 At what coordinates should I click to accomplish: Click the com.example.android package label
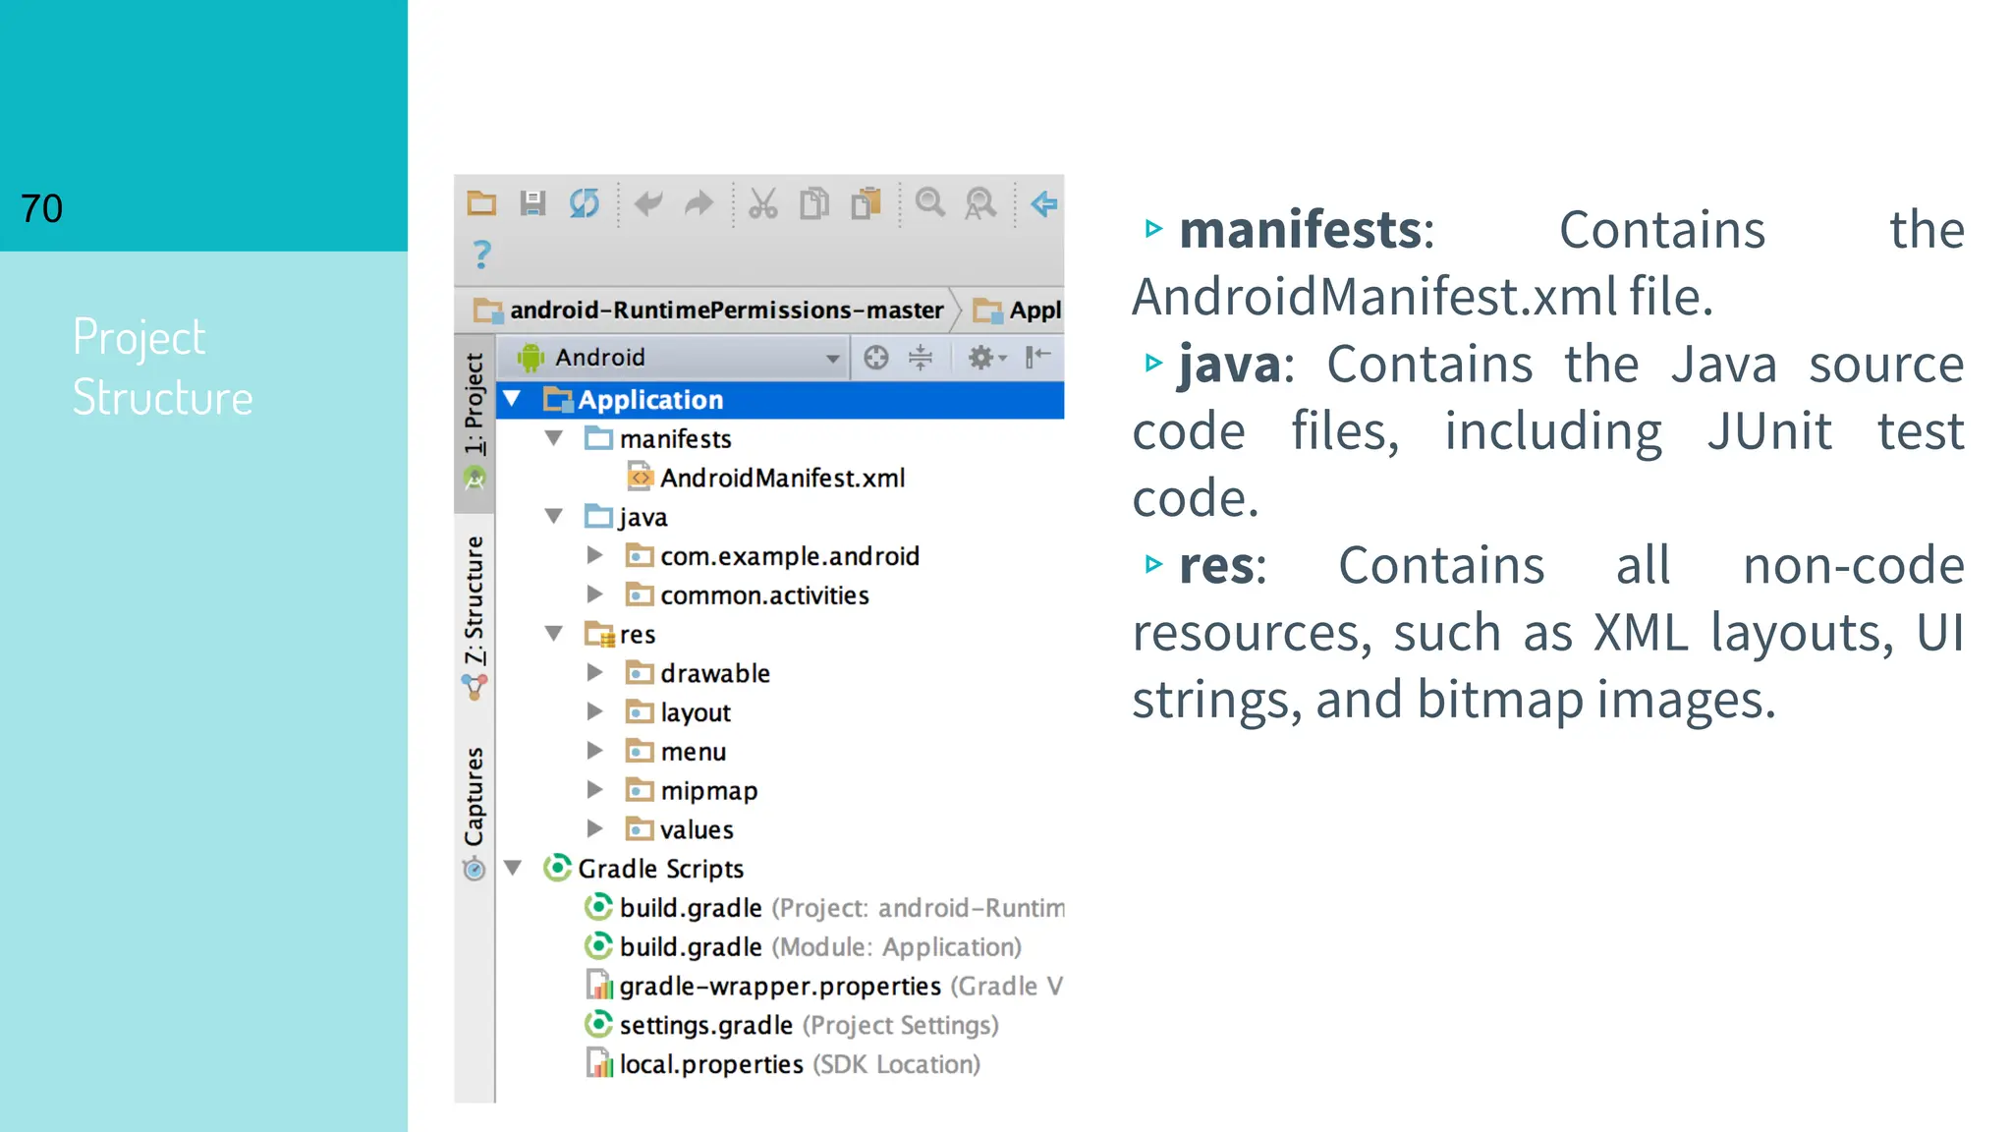790,556
